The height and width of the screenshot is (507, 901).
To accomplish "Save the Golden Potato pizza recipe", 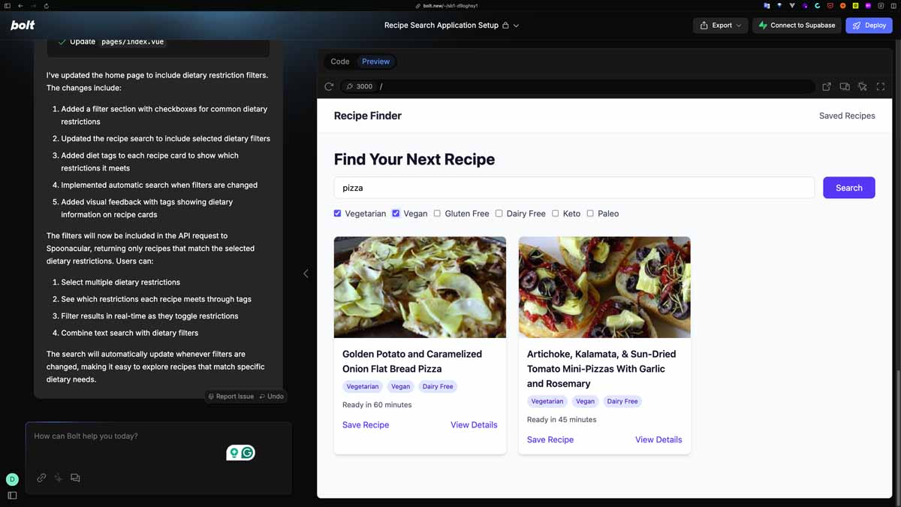I will (366, 424).
